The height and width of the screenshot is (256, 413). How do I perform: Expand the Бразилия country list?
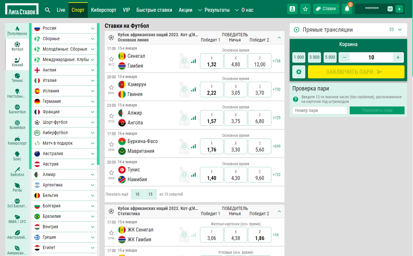(64, 216)
